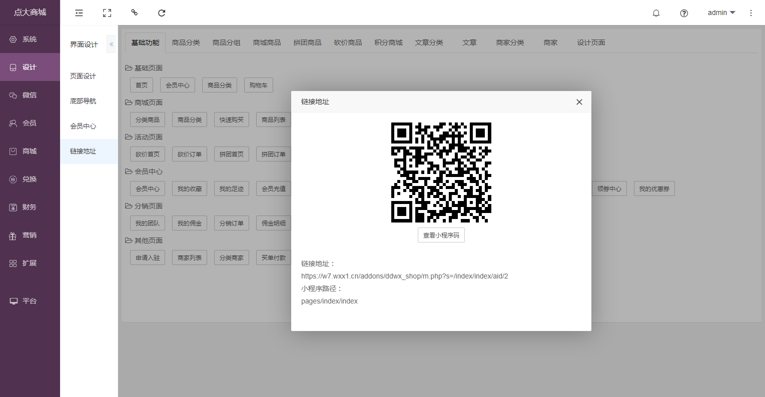Switch to the 商家分类 tab

pyautogui.click(x=510, y=42)
